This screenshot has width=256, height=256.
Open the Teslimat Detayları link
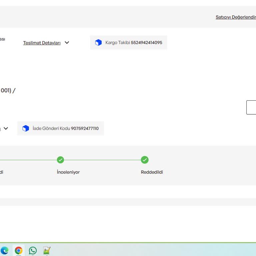pyautogui.click(x=42, y=43)
